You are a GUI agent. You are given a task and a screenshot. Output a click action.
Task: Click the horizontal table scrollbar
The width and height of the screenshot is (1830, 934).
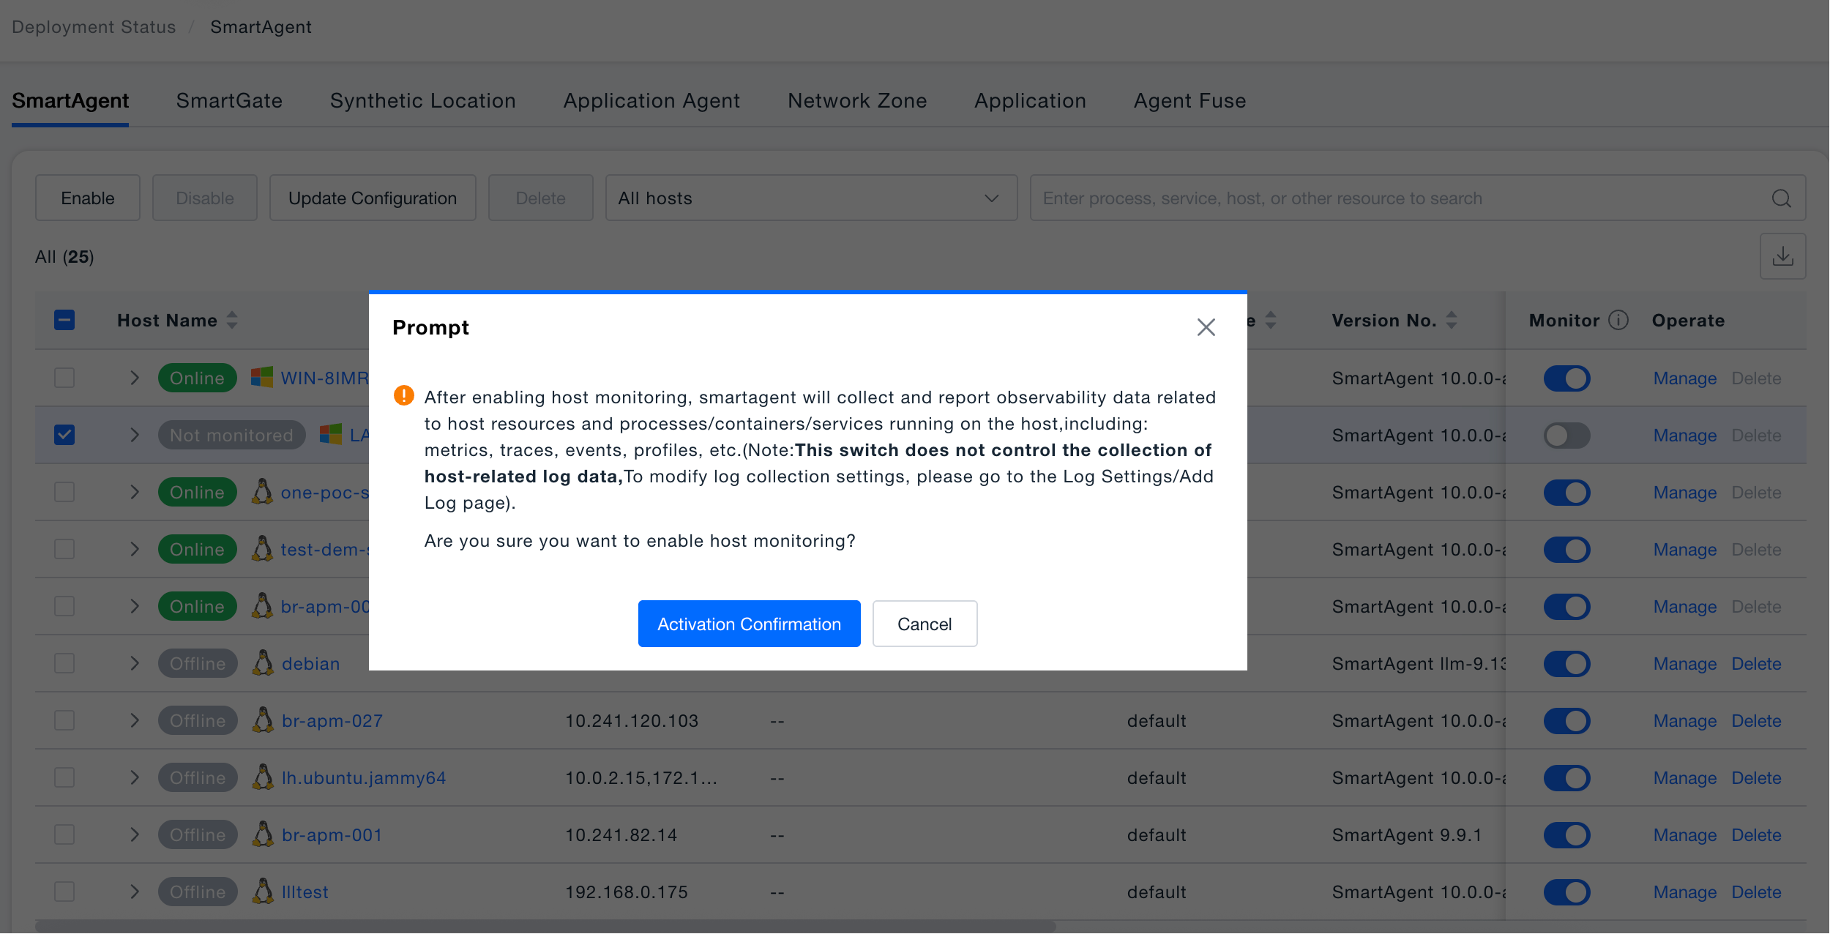pos(545,926)
